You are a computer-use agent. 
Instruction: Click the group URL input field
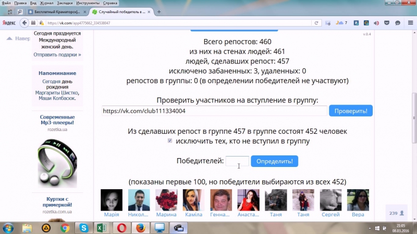pyautogui.click(x=214, y=111)
